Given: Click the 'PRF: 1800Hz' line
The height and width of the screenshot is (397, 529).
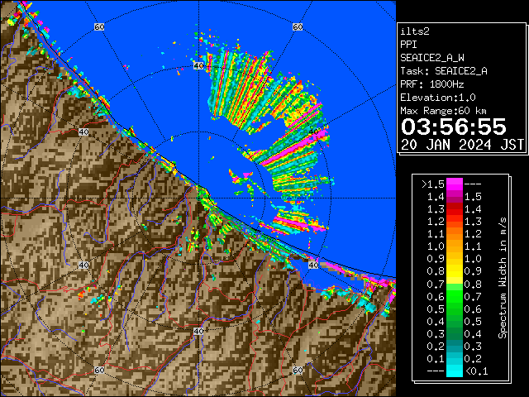Looking at the screenshot, I should click(432, 84).
